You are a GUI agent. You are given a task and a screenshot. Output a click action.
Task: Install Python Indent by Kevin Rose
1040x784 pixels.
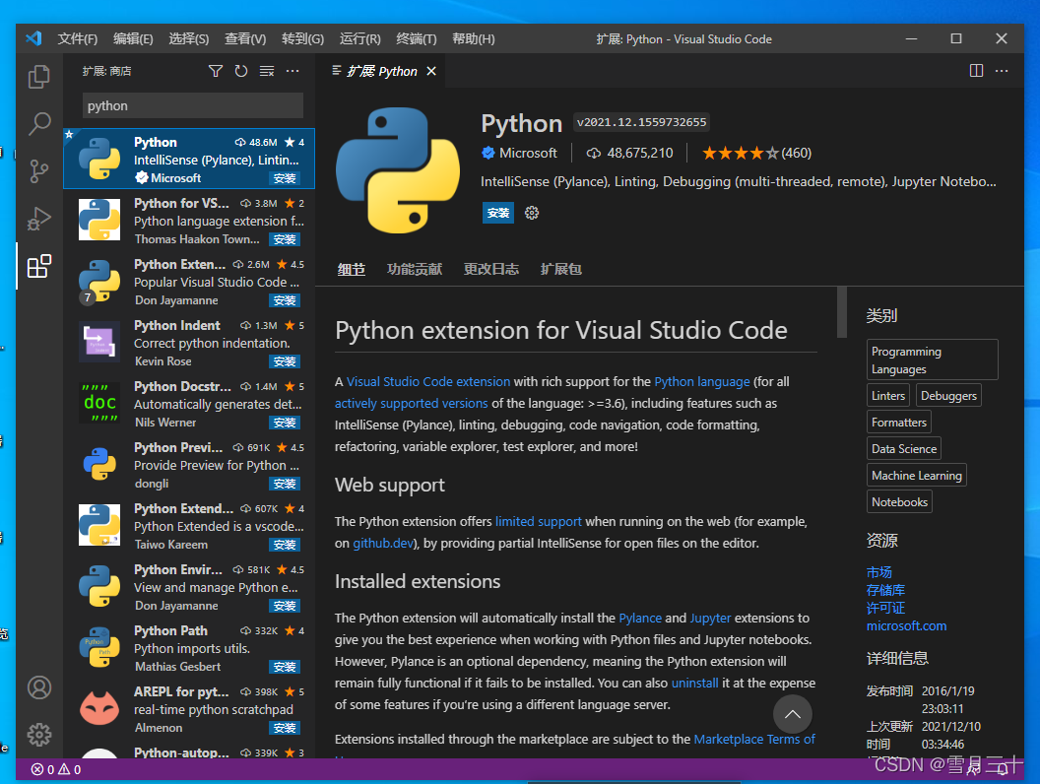[285, 361]
